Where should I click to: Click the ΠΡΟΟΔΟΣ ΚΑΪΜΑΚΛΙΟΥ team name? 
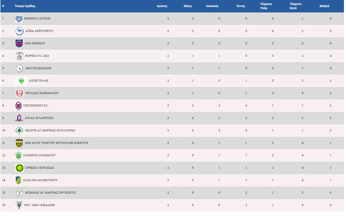click(42, 93)
